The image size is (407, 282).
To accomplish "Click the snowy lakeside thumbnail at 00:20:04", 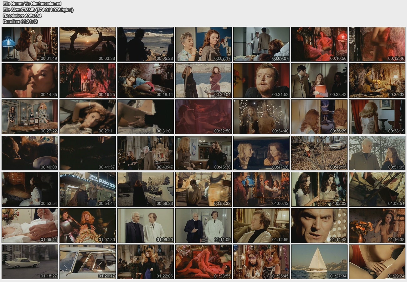I will (203, 80).
